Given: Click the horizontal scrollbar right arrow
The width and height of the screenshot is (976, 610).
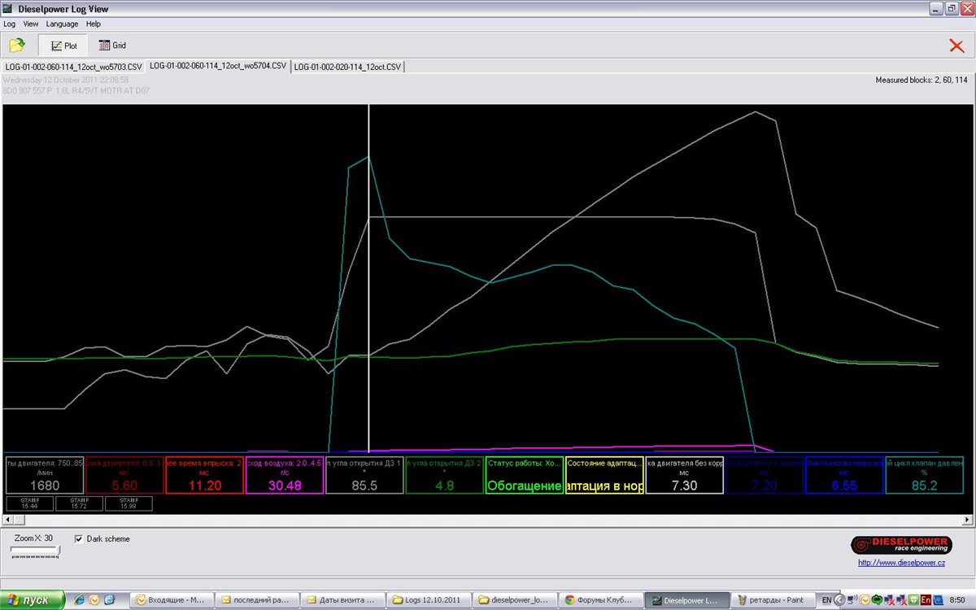Looking at the screenshot, I should (x=966, y=519).
